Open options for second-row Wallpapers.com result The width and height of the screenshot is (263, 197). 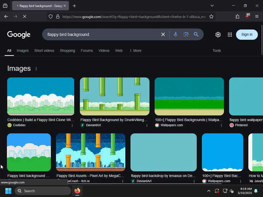240,181
